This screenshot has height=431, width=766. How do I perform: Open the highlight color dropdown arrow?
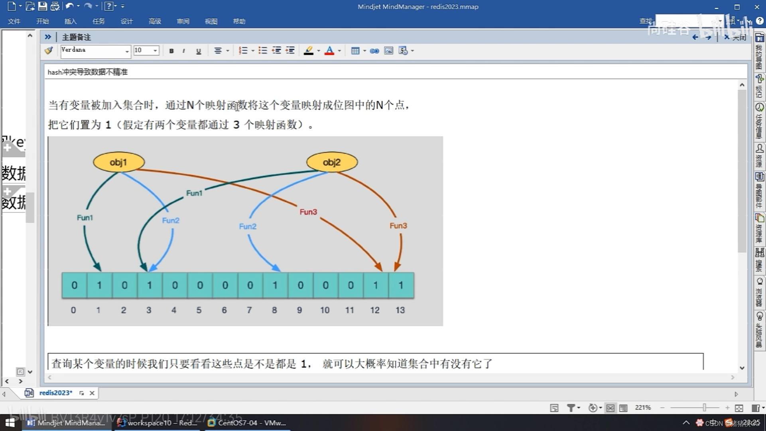(319, 51)
